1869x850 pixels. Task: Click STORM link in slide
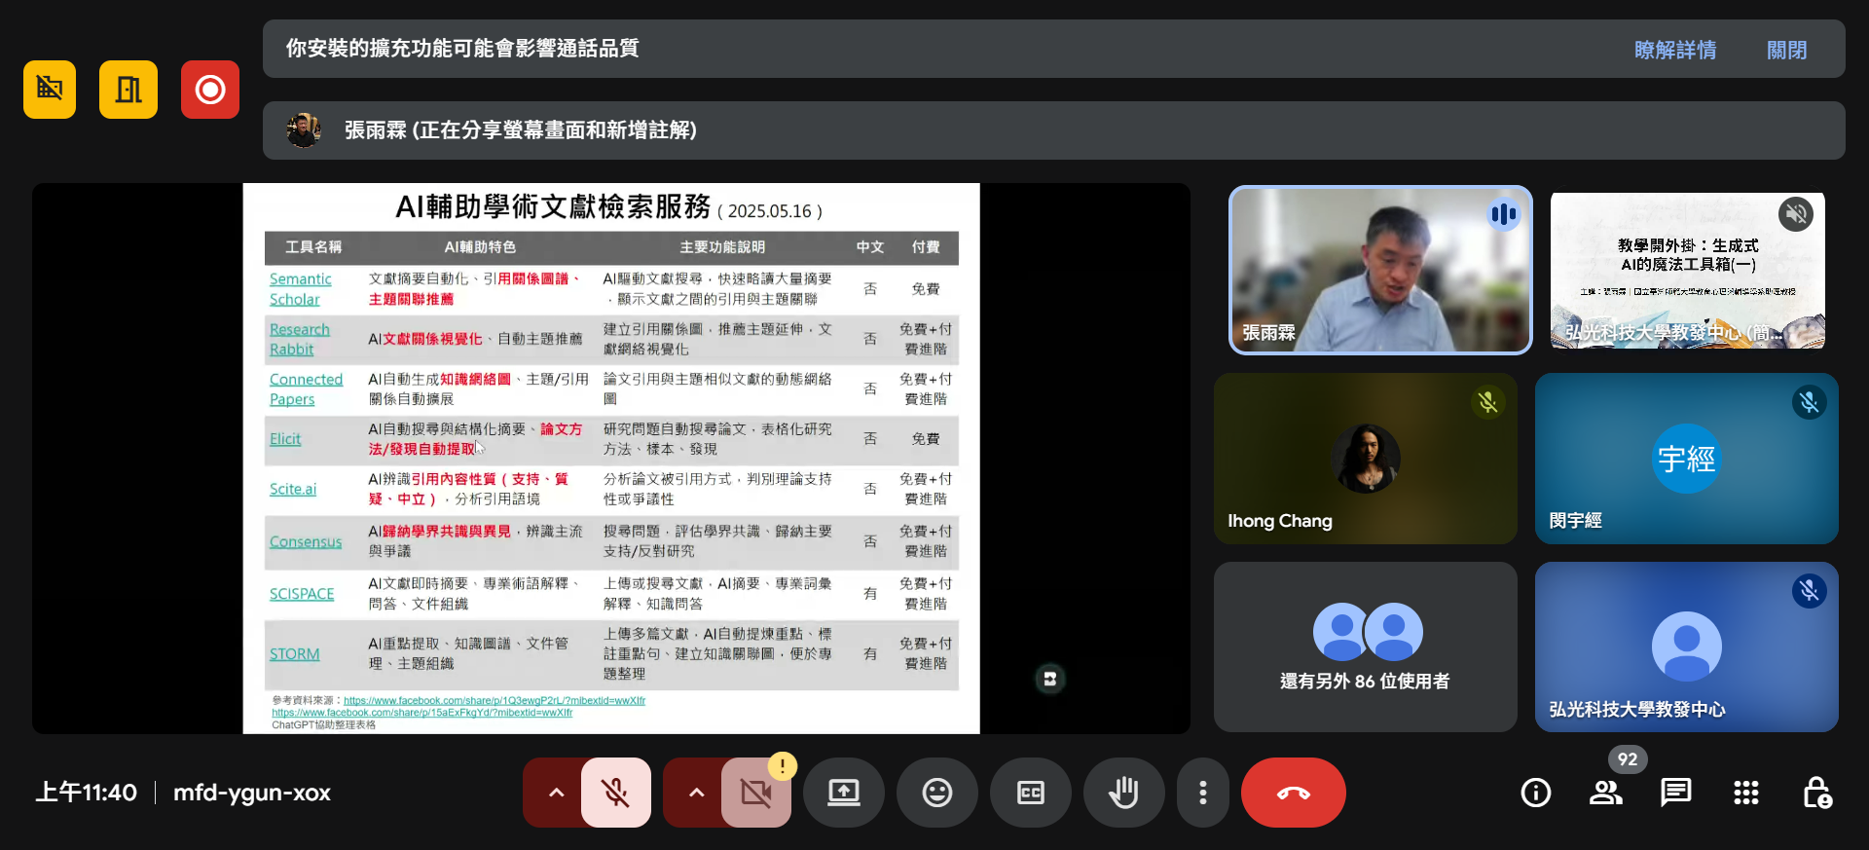pyautogui.click(x=294, y=654)
